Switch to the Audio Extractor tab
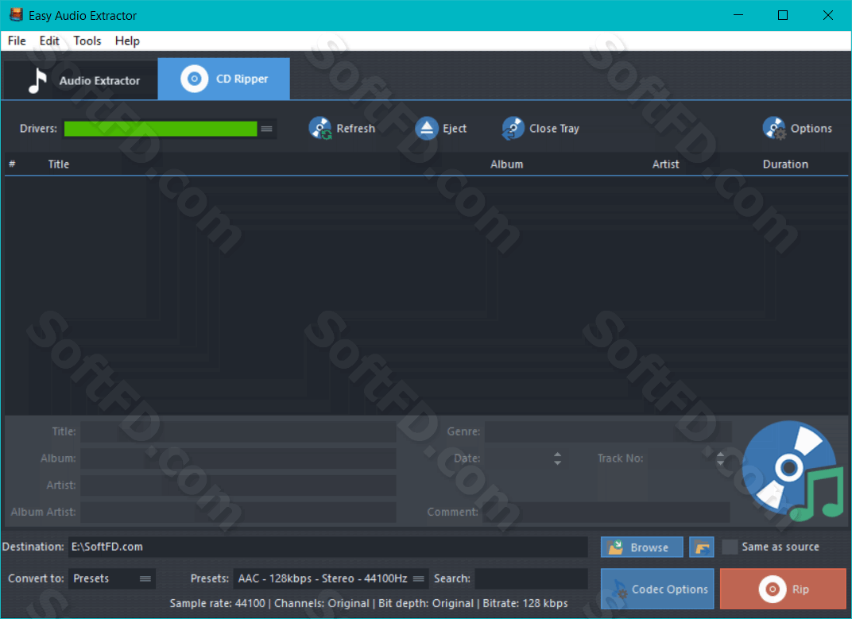Screen dimensions: 852x619 (80, 79)
